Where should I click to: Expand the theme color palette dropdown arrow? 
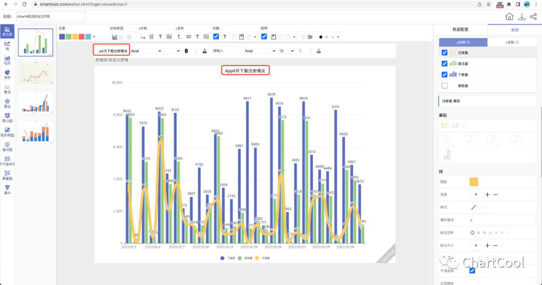point(94,37)
